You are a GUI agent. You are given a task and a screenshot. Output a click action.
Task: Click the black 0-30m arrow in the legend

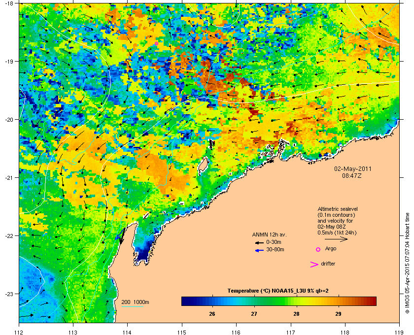tap(259, 242)
